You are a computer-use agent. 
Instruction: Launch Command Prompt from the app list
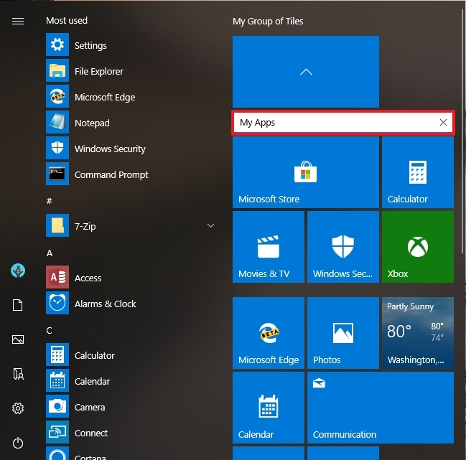[x=97, y=174]
